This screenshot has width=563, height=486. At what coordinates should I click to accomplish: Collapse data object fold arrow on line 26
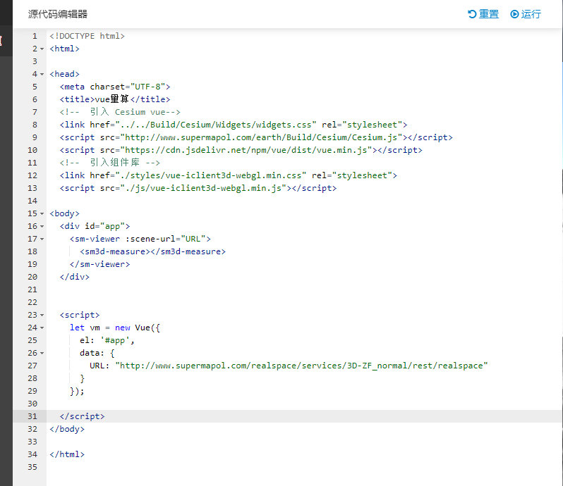coord(42,353)
